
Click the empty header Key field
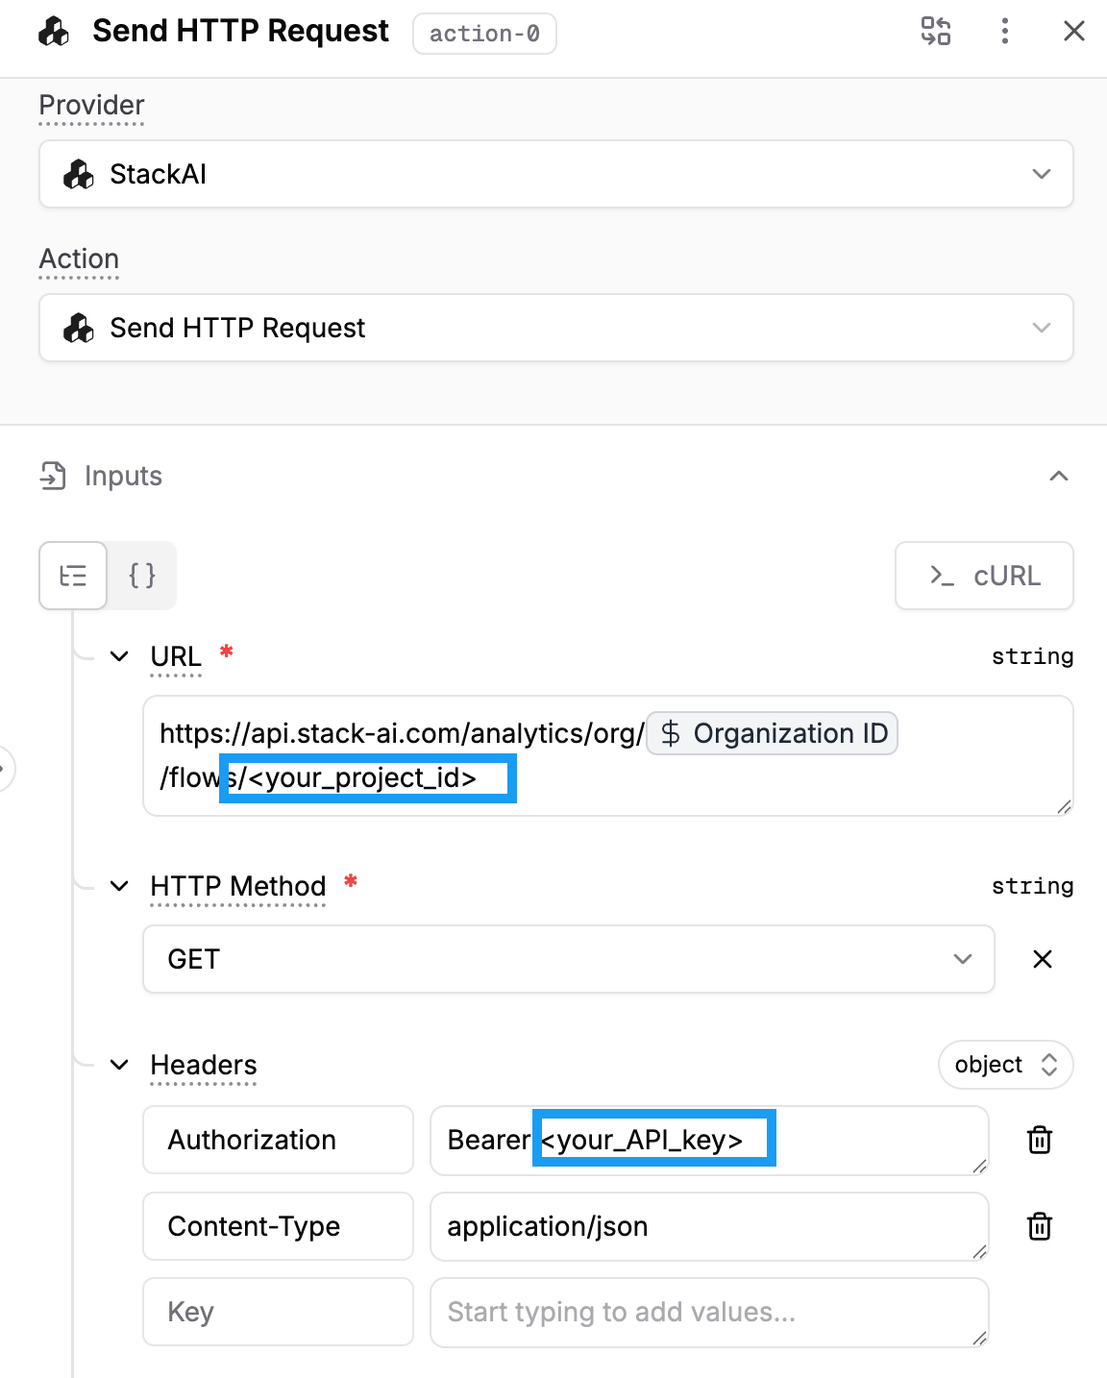(x=278, y=1312)
